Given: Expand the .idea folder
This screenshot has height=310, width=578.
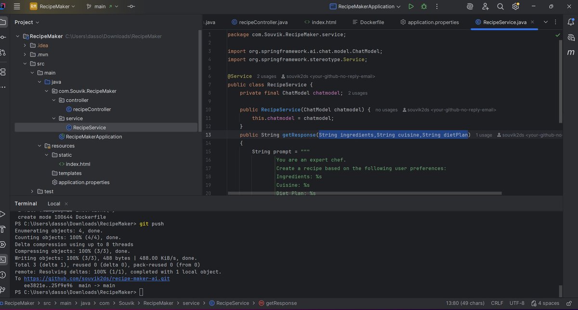Looking at the screenshot, I should (25, 45).
